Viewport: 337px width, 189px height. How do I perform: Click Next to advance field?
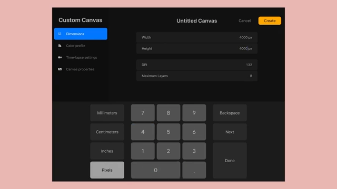230,132
